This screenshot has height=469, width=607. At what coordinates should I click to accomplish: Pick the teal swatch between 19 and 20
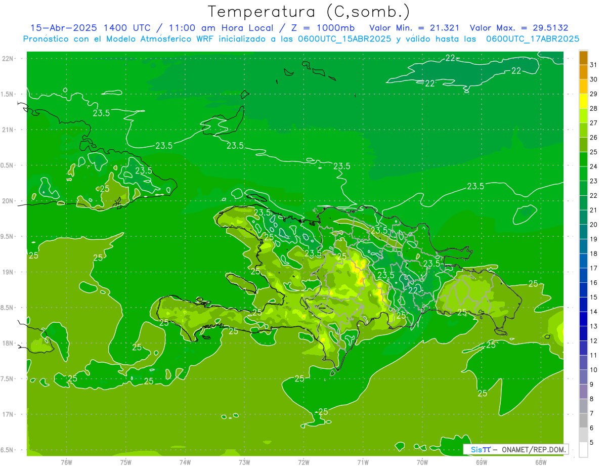tap(583, 232)
